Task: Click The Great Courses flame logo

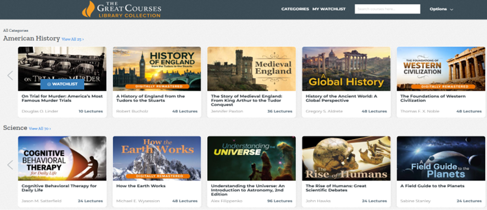Action: (x=88, y=9)
